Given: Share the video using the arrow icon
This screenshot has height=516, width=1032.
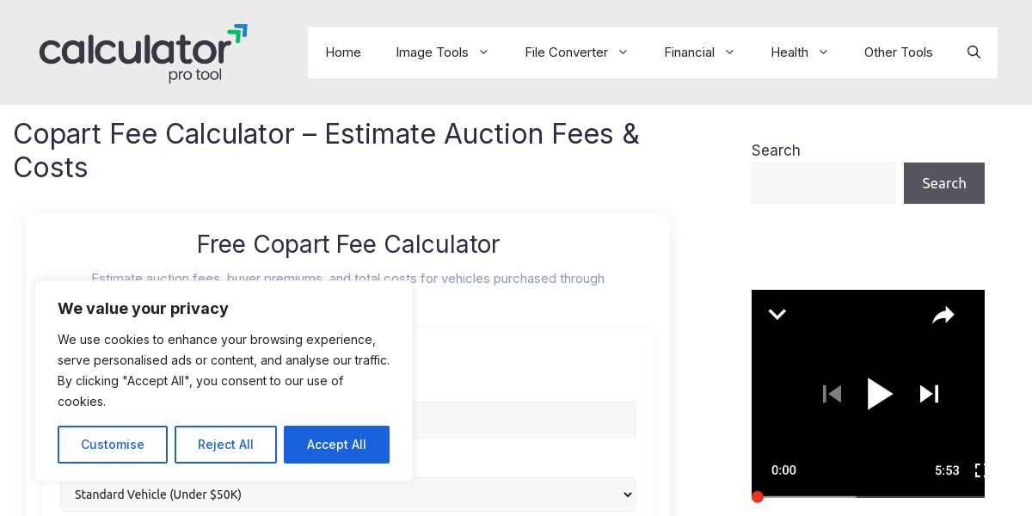Looking at the screenshot, I should [x=943, y=316].
